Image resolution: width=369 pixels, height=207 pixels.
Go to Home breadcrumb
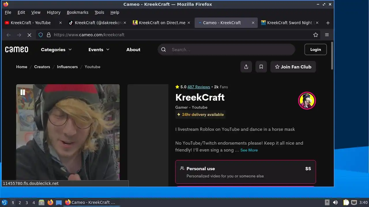(22, 67)
